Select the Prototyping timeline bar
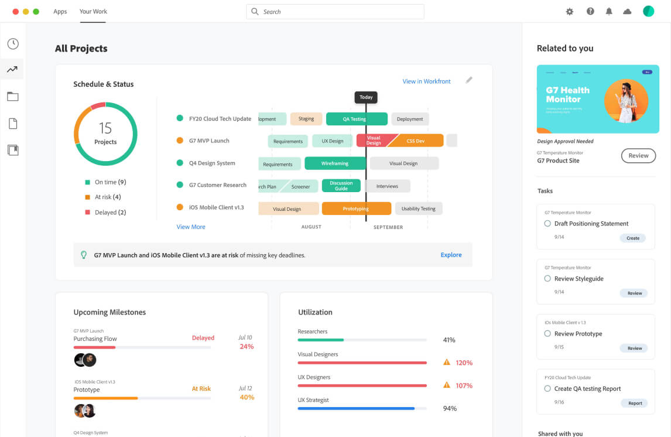The height and width of the screenshot is (437, 671). tap(356, 209)
